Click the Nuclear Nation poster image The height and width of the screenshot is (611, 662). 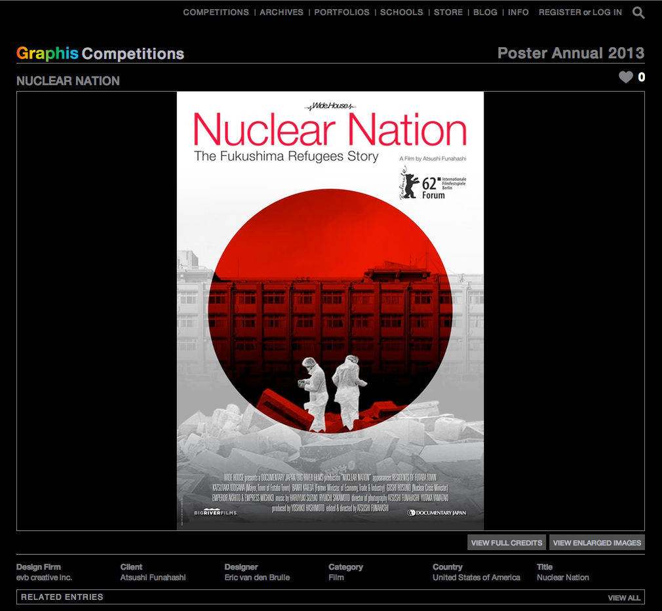pos(330,311)
